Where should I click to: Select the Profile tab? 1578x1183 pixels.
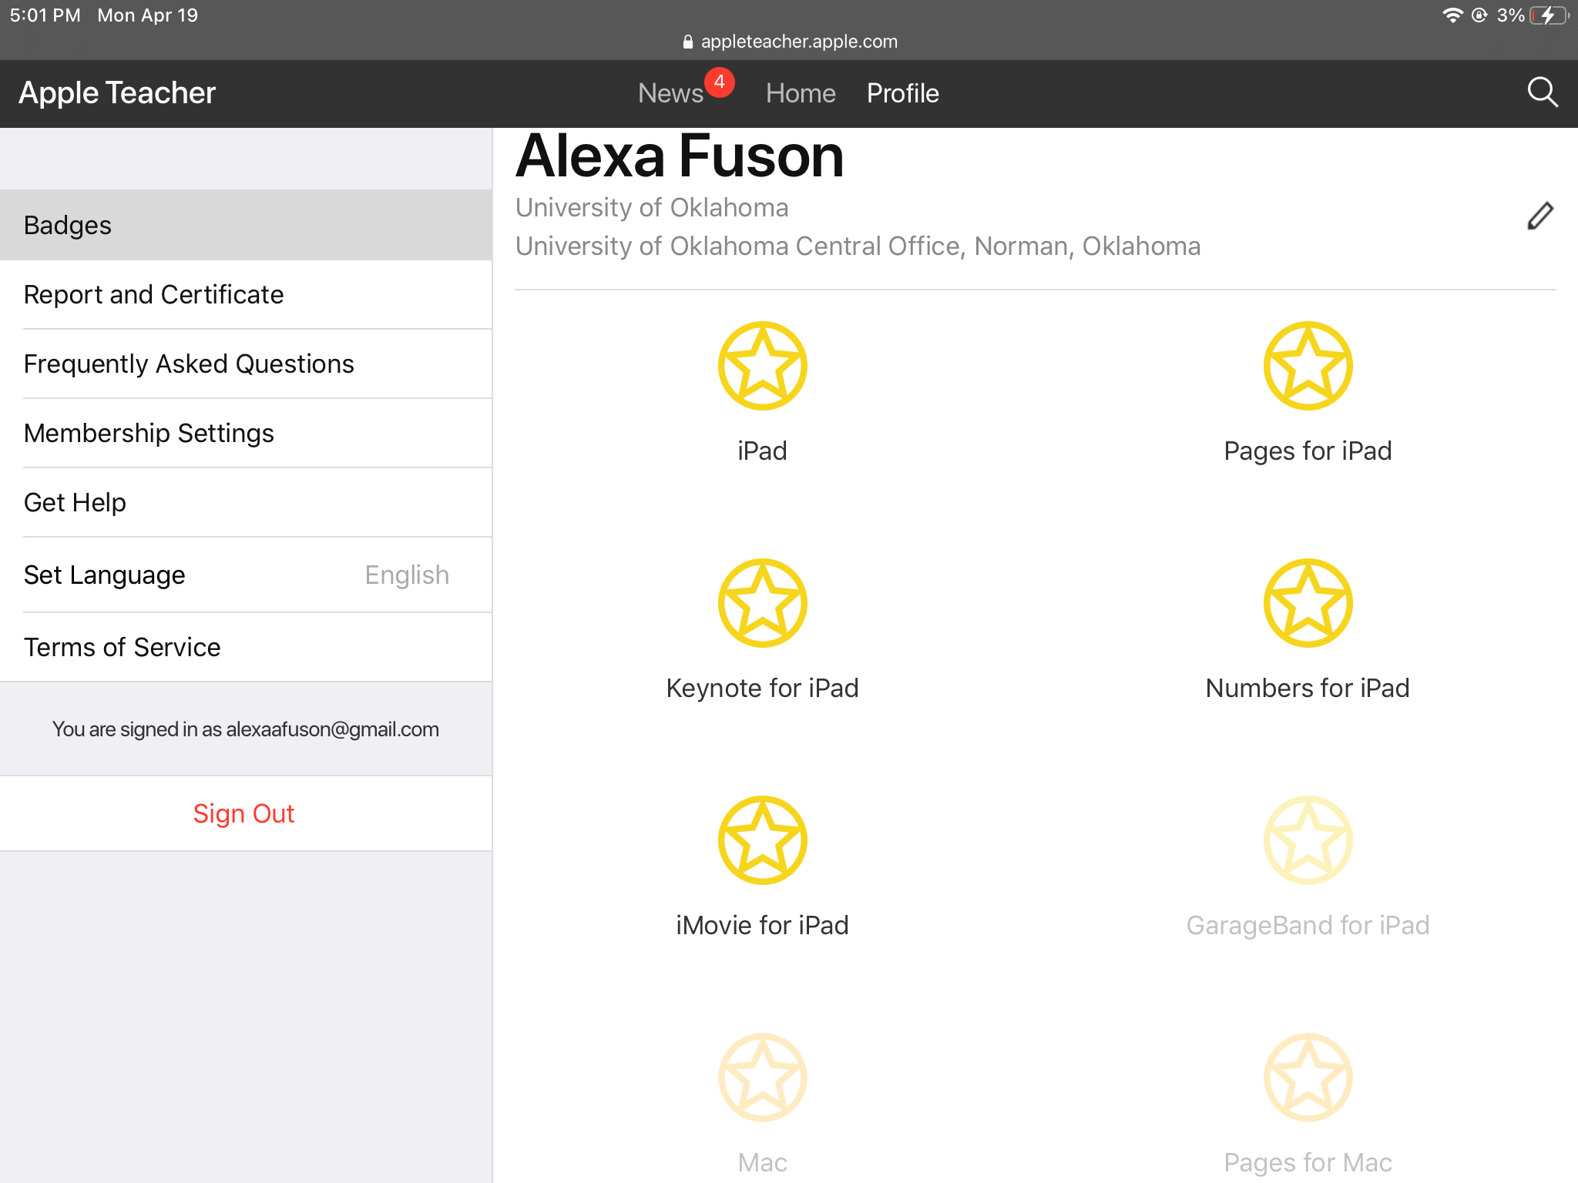(902, 93)
